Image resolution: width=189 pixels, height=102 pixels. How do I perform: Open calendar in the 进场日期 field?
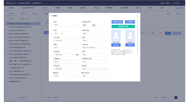[55, 69]
